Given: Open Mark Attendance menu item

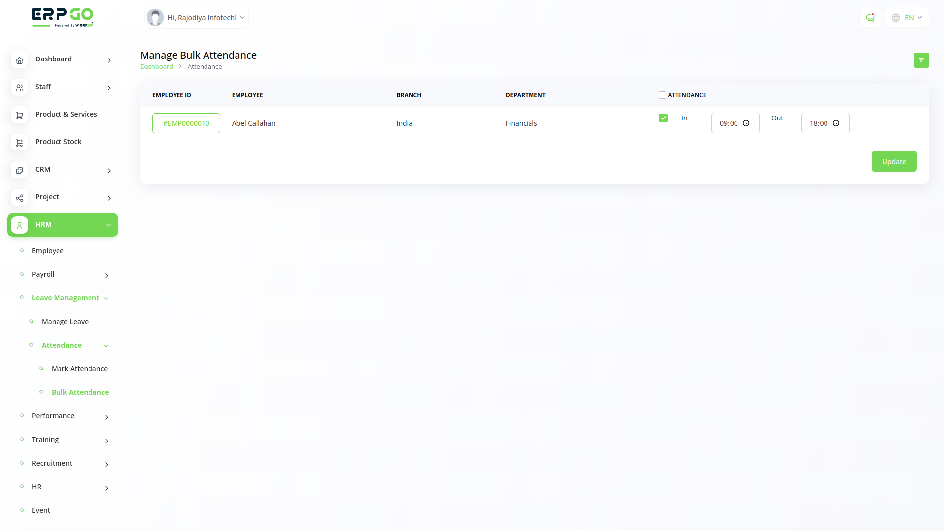Looking at the screenshot, I should (x=79, y=369).
